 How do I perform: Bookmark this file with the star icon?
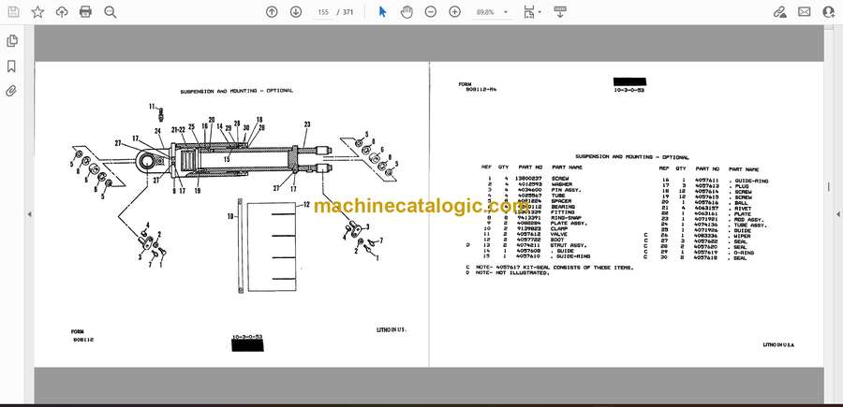tap(37, 12)
